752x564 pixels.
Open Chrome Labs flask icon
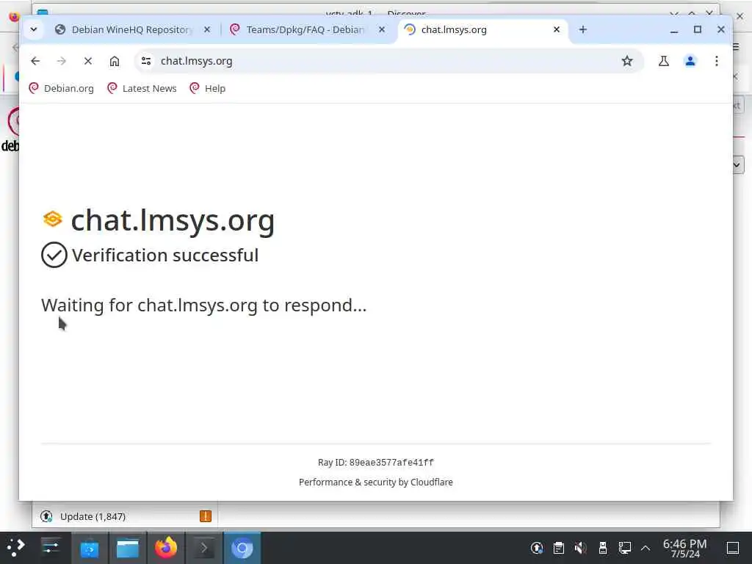coord(664,61)
